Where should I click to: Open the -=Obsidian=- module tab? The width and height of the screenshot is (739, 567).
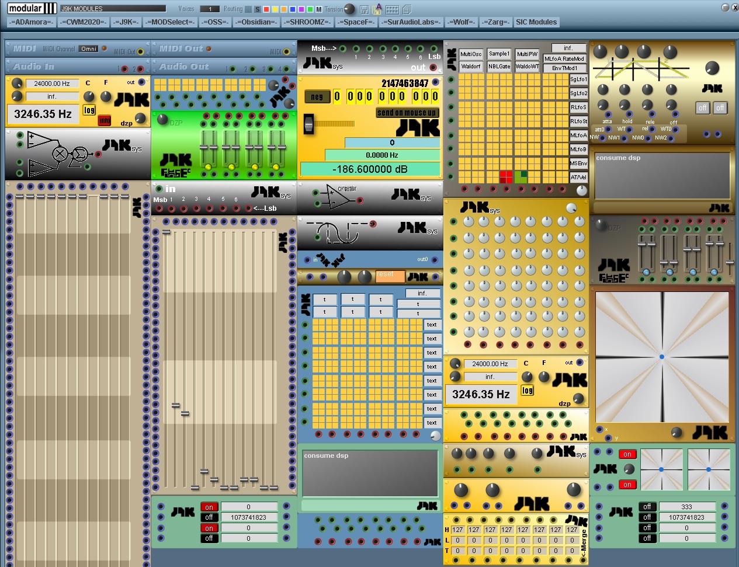pyautogui.click(x=256, y=22)
